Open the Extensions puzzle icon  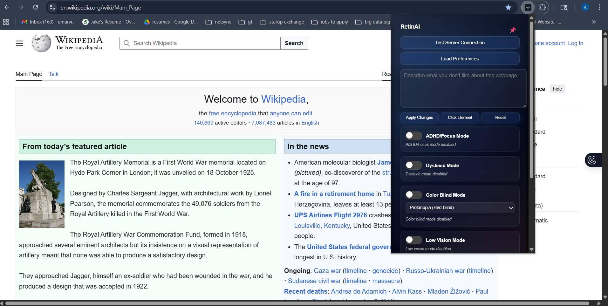pos(543,7)
